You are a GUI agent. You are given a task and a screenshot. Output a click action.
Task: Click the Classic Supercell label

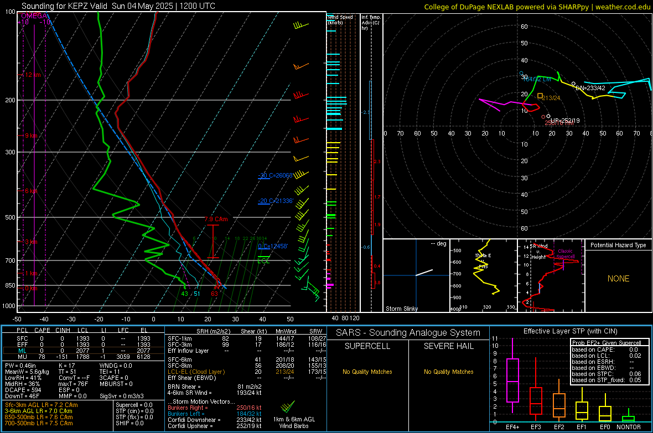565,254
